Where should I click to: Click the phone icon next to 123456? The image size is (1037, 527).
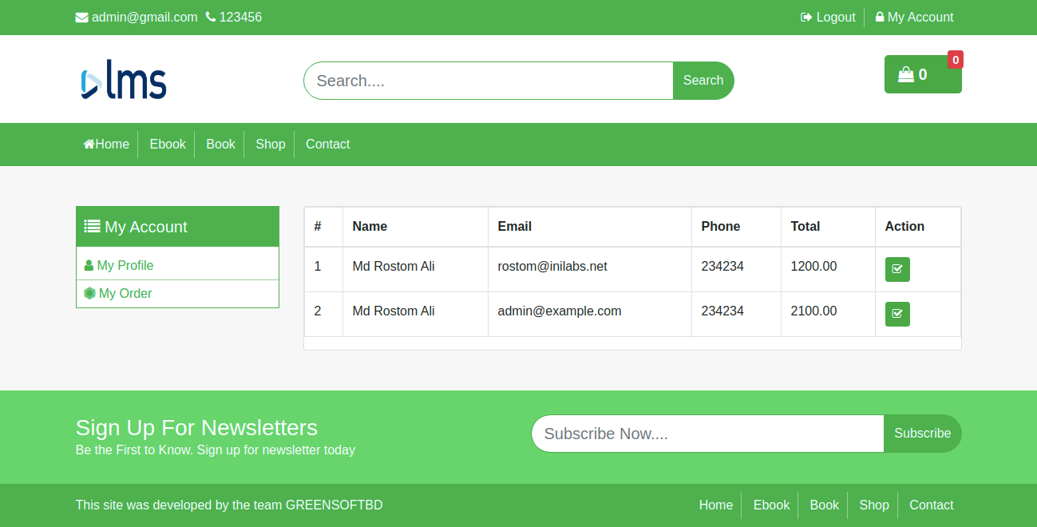[209, 16]
